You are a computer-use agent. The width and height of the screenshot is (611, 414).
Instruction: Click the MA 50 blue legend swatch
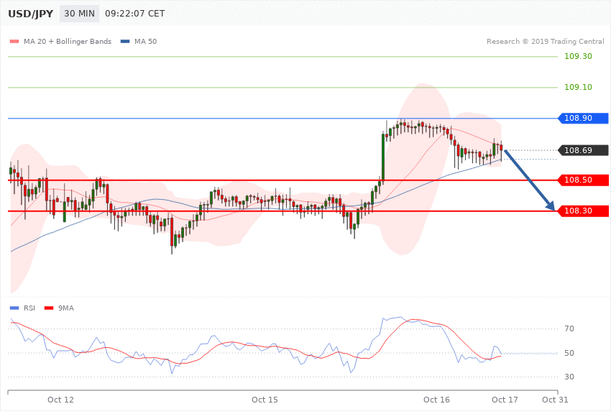(x=125, y=42)
